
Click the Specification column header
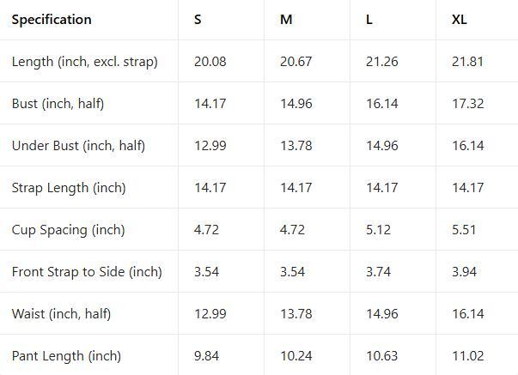52,20
